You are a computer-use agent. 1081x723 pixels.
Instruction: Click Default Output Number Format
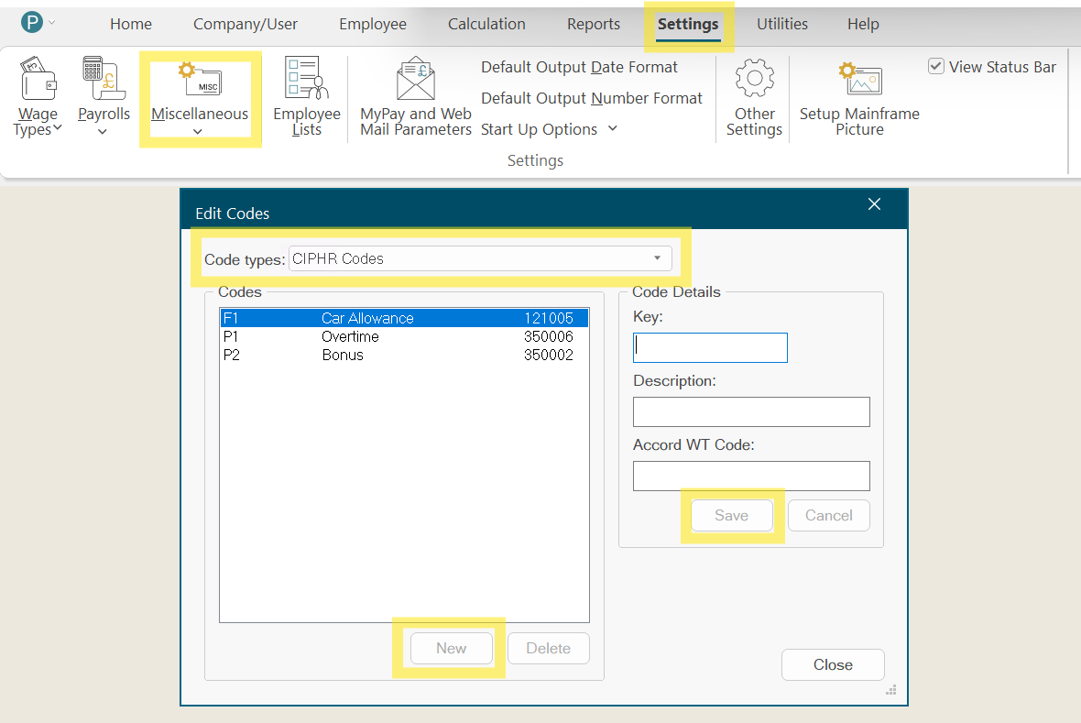[x=592, y=98]
